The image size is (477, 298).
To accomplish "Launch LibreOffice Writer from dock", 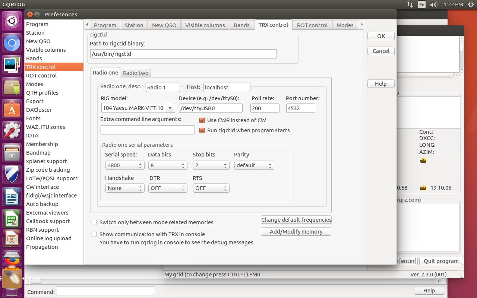I will pyautogui.click(x=12, y=196).
